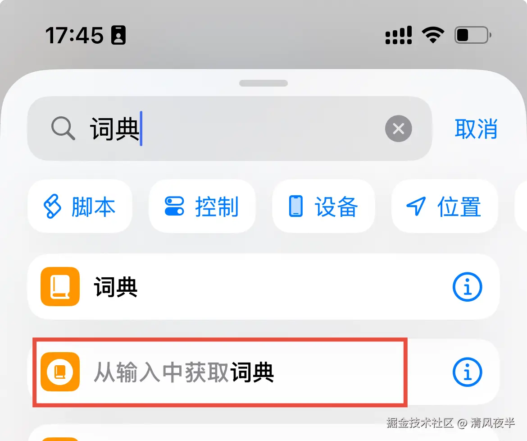
Task: Choose the 从输入中获取词典 action
Action: coord(263,372)
